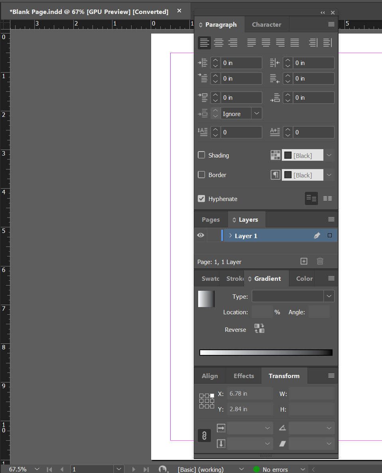
Task: Switch to Stroke tab
Action: coord(235,279)
